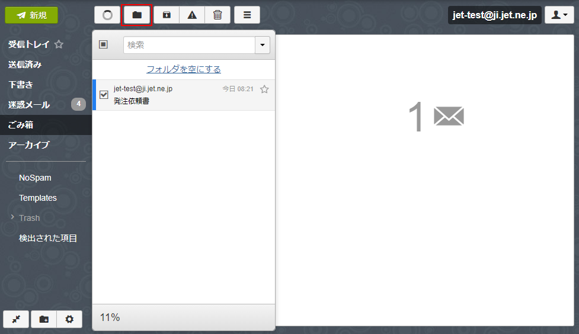Viewport: 579px width, 334px height.
Task: Uncheck the 発注依頼書 message checkbox
Action: pyautogui.click(x=104, y=95)
